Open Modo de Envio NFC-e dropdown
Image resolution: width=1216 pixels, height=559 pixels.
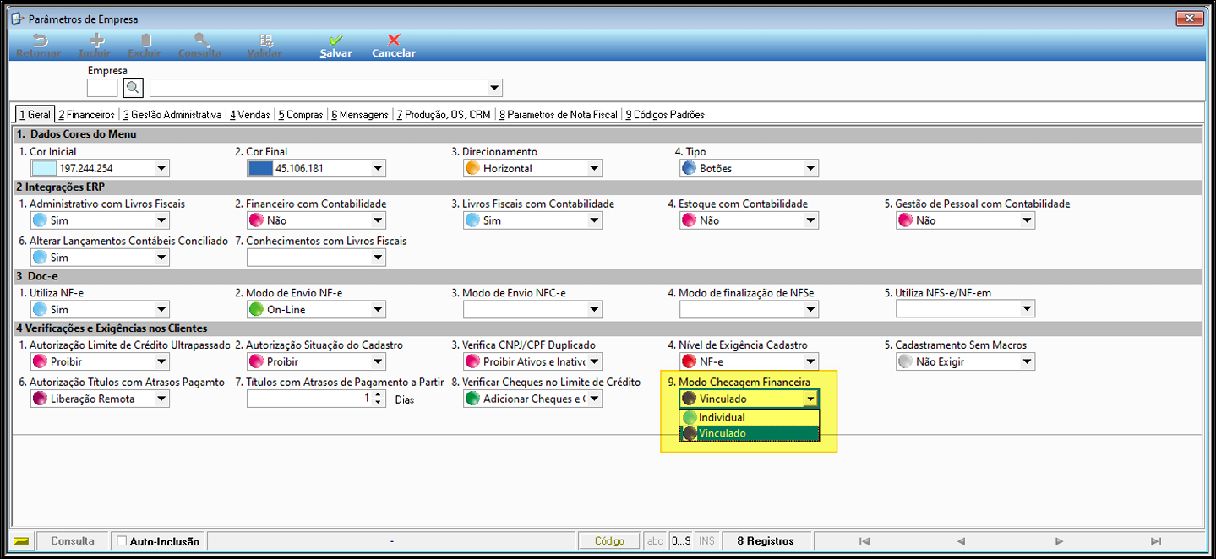coord(594,309)
